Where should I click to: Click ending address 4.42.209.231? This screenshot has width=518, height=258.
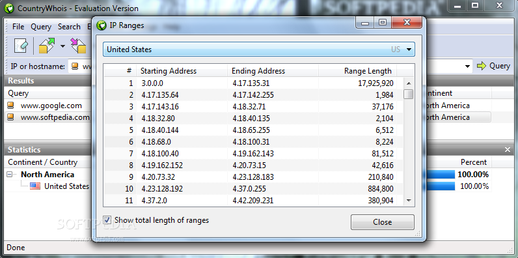click(x=253, y=201)
